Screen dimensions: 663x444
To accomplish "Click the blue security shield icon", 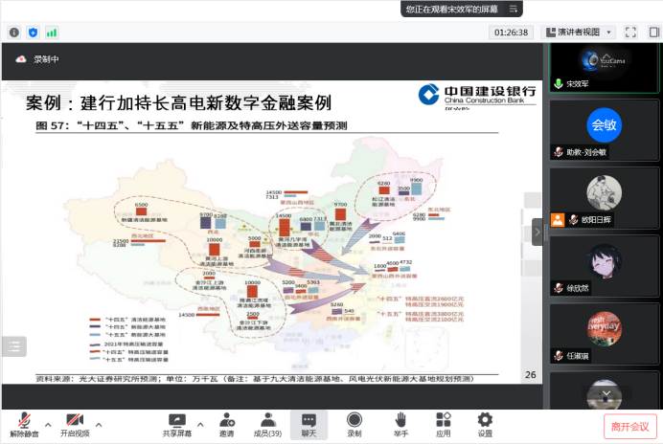I will [33, 32].
